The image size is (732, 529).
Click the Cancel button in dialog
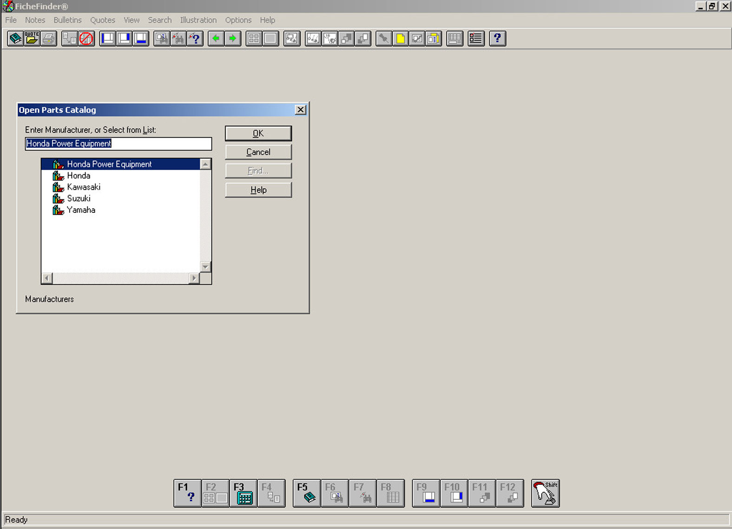258,152
